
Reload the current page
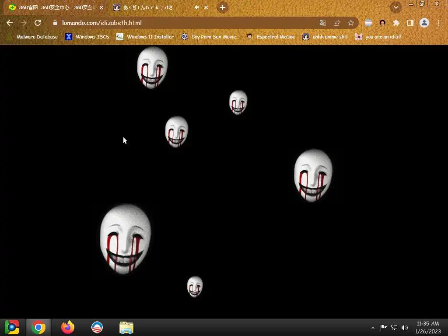click(x=38, y=23)
